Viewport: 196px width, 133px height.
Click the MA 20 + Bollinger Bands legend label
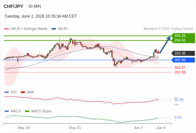(29, 29)
